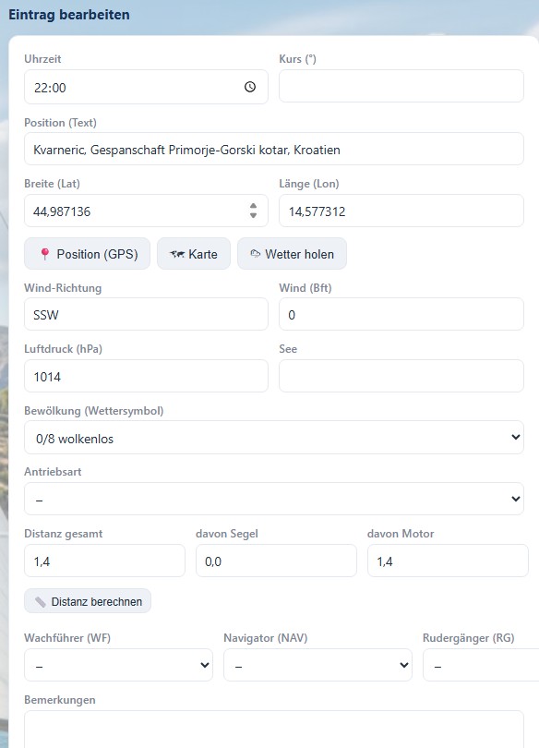Click the davon Segel field
This screenshot has height=748, width=539.
pyautogui.click(x=276, y=561)
